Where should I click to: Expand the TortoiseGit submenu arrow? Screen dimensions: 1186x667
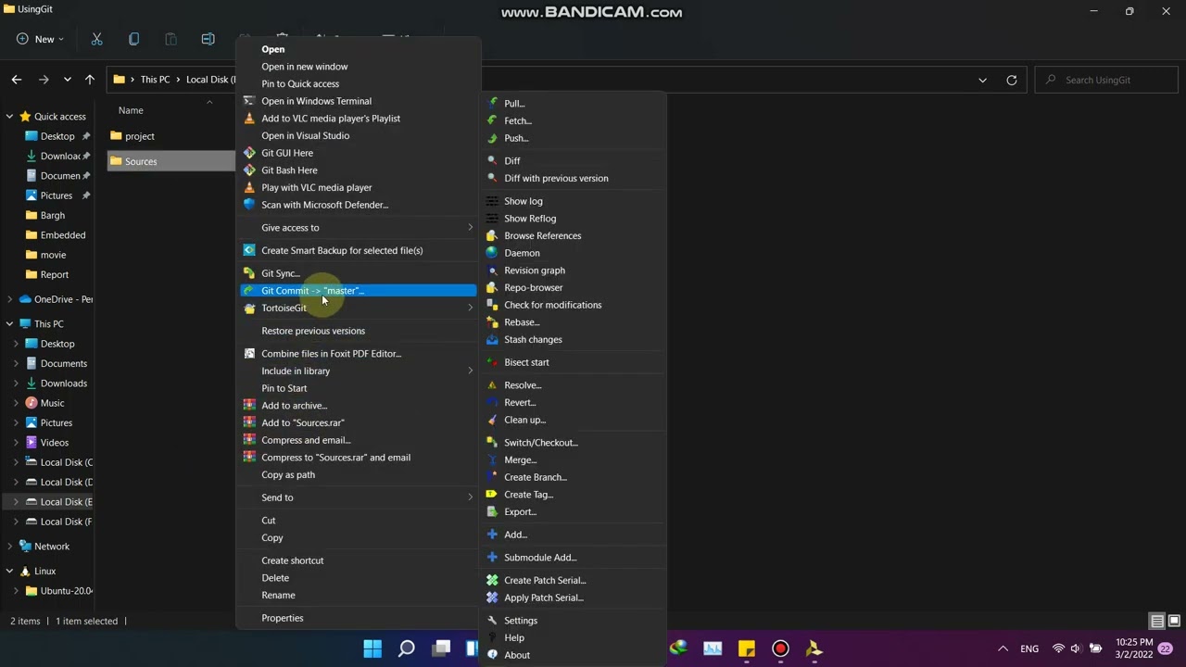(470, 308)
